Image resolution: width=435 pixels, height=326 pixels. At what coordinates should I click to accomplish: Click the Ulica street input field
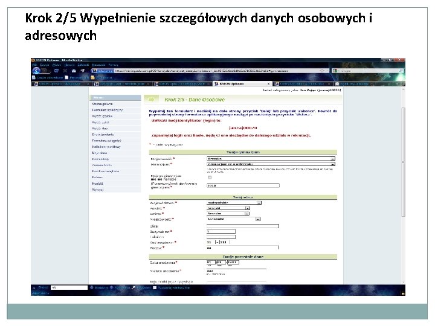tap(243, 226)
